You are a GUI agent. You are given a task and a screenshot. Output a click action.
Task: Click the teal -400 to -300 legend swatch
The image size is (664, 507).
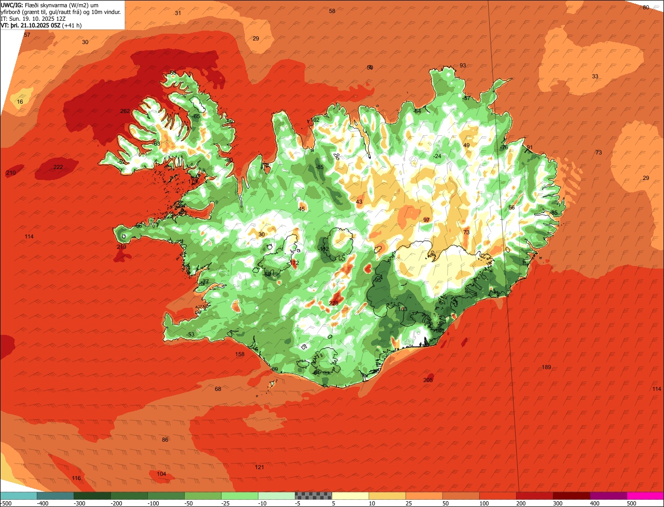click(x=56, y=496)
